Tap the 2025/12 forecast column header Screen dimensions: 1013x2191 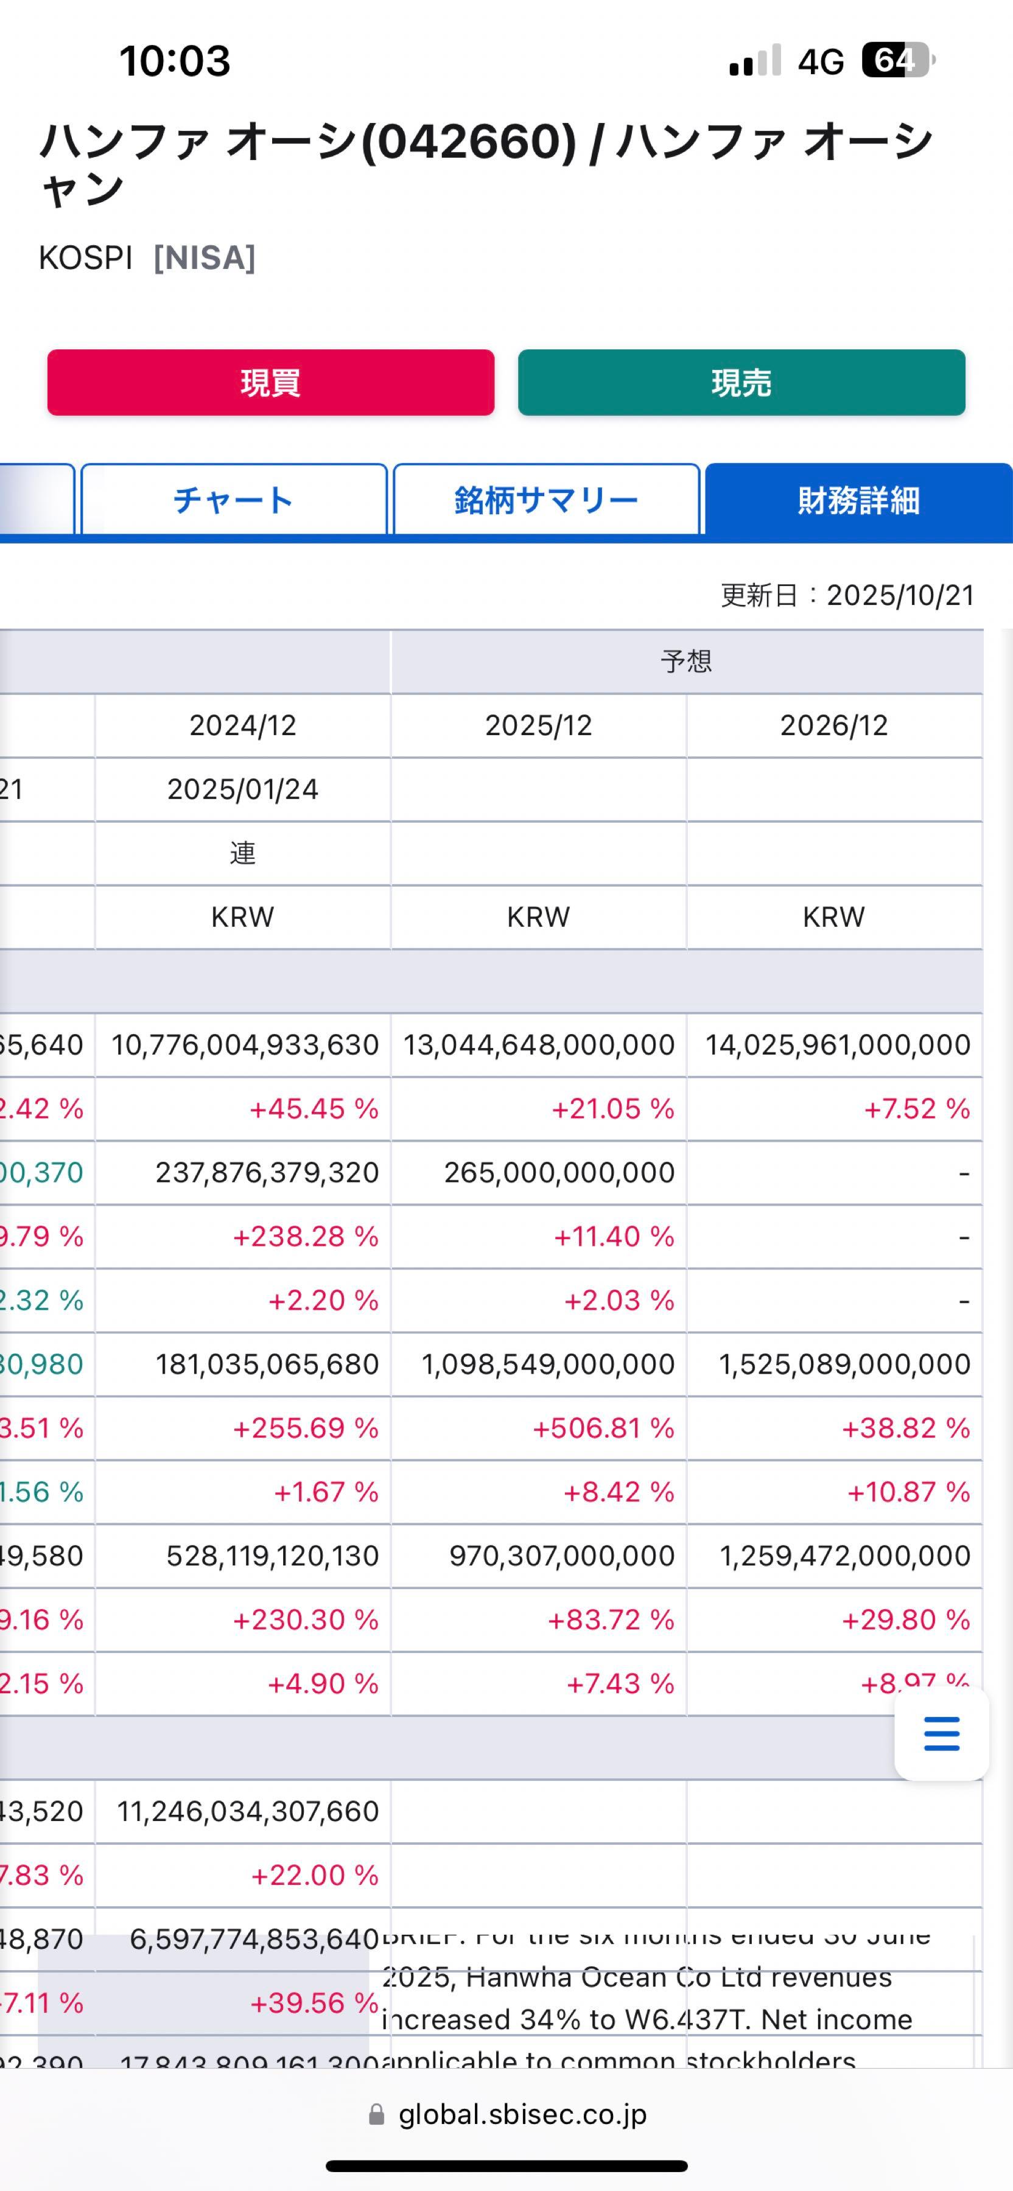[538, 725]
